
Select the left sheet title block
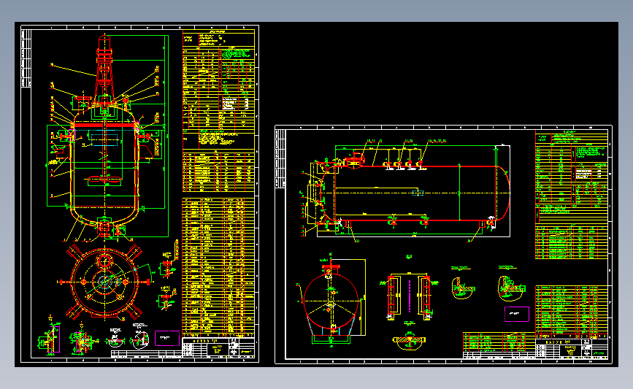(x=218, y=347)
